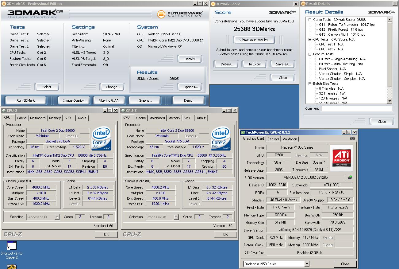This screenshot has height=269, width=399.
Task: Click the Close button in GPU-Z
Action: pos(345,264)
